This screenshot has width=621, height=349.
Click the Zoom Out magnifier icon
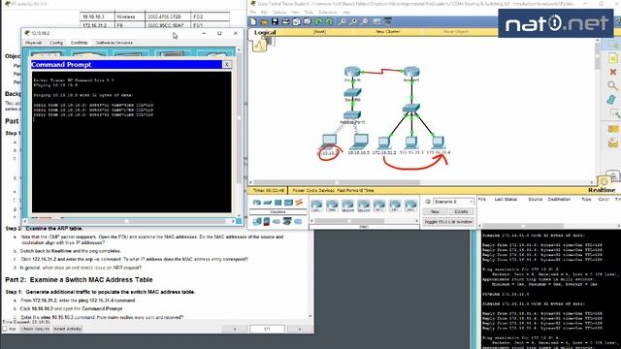point(364,21)
